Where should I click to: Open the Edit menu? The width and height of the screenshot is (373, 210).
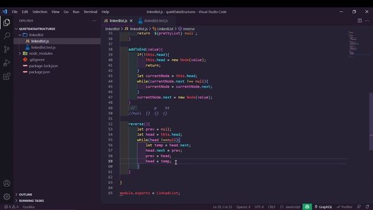(25, 12)
